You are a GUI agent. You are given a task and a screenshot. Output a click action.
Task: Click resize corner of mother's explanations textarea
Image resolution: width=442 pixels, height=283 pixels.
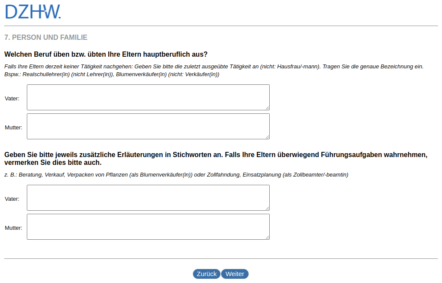267,237
